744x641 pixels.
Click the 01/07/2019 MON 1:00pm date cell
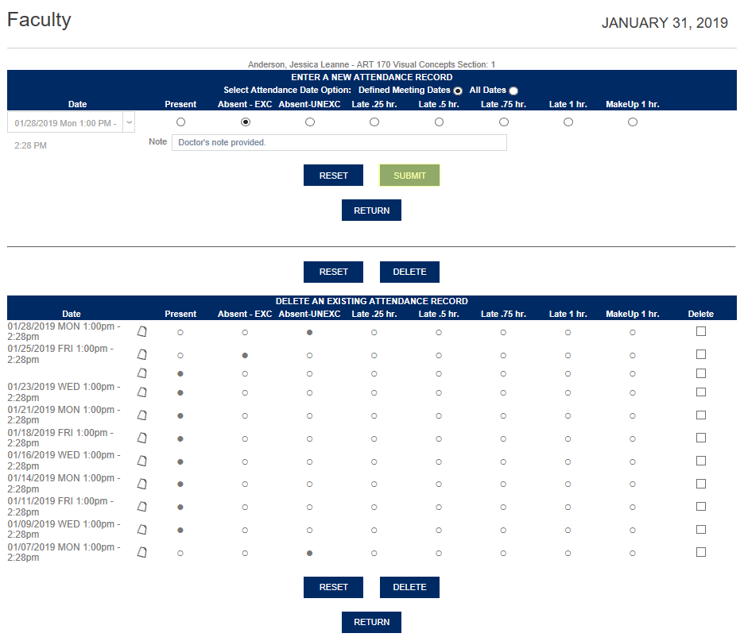(64, 552)
